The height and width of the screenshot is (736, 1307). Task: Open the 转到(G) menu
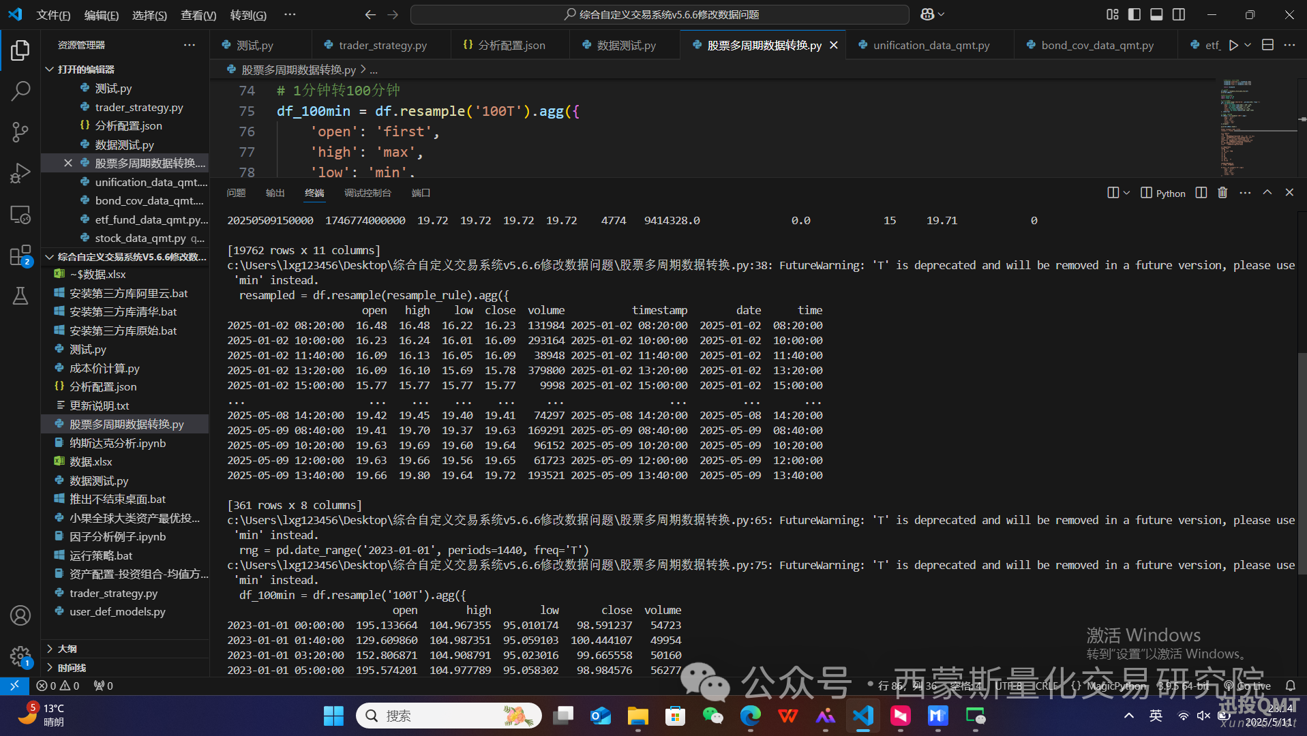click(x=248, y=15)
